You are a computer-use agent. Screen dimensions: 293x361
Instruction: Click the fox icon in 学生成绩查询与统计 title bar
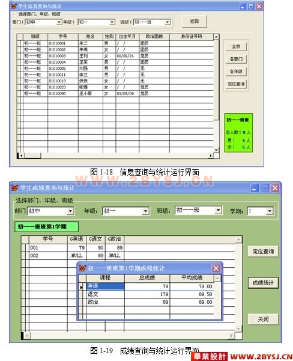pos(14,188)
